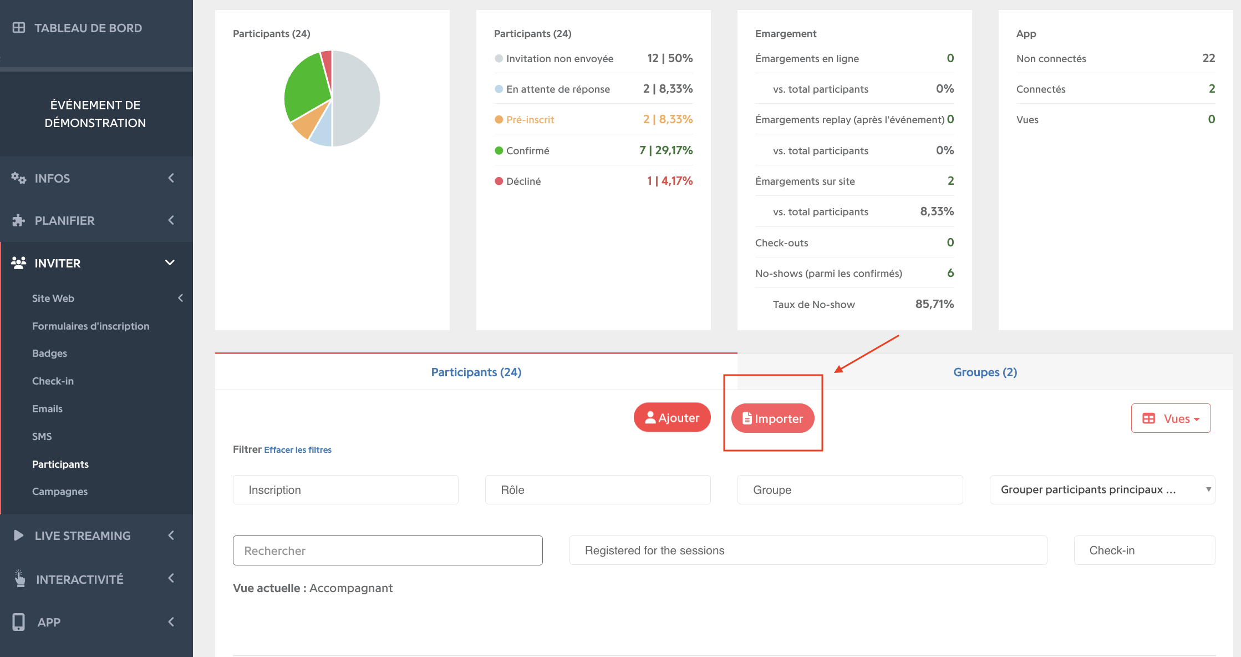
Task: Expand the Infos menu chevron
Action: tap(171, 178)
